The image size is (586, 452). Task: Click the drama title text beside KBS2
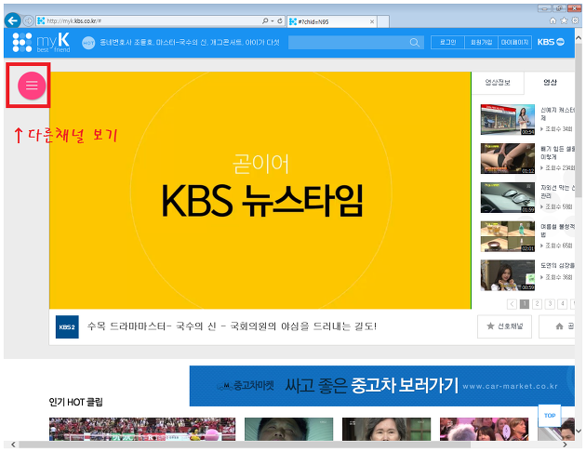pyautogui.click(x=232, y=326)
